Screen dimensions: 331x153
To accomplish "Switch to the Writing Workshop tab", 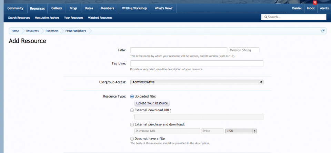I will point(134,8).
